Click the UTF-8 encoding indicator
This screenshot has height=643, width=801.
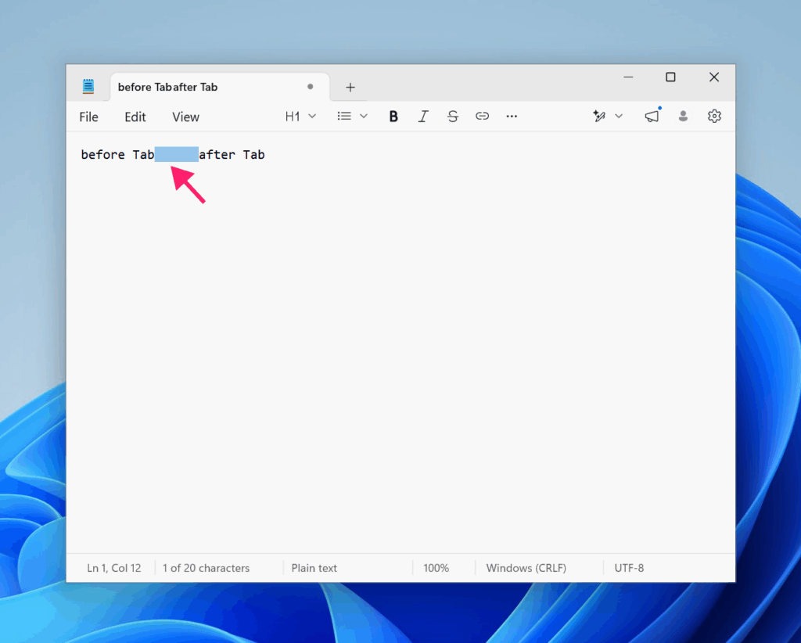tap(629, 568)
